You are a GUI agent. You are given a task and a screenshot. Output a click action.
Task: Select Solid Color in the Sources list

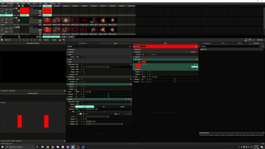point(203,50)
